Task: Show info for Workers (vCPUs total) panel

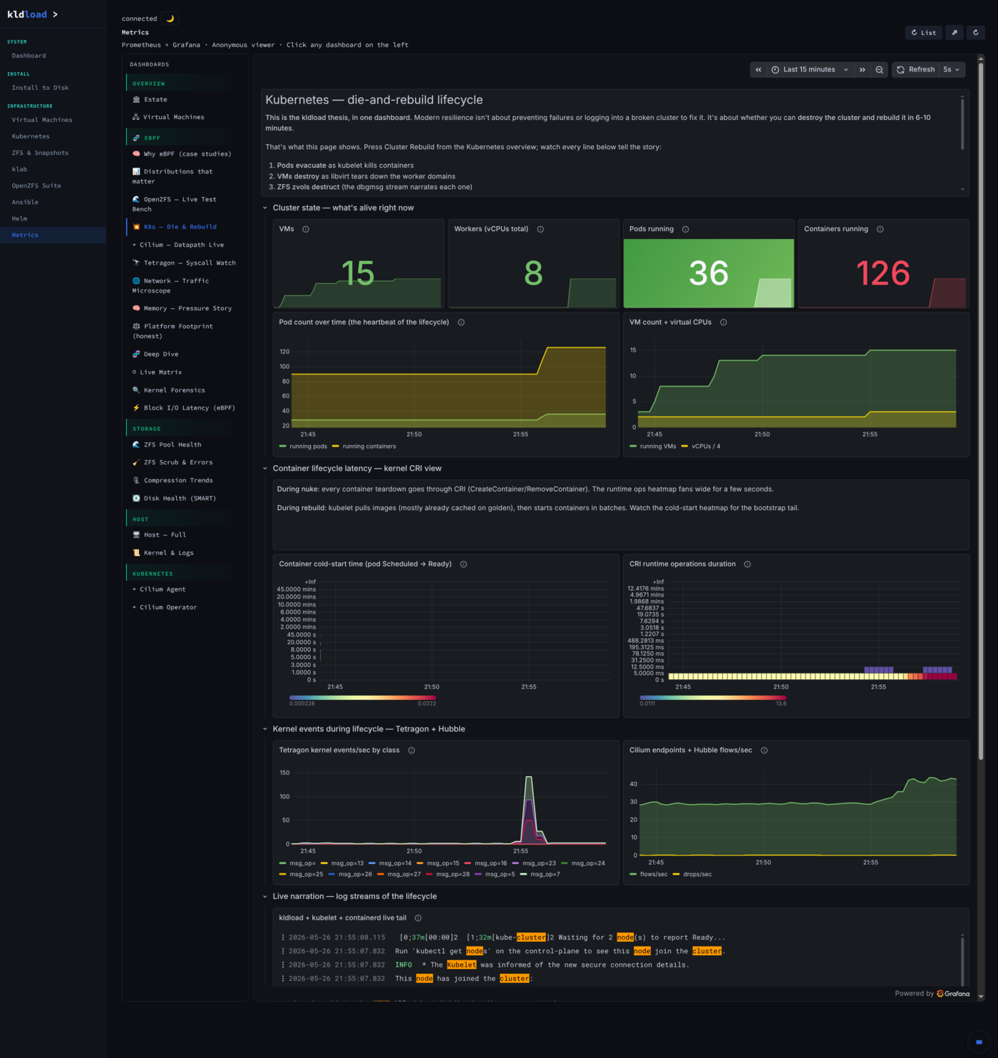Action: tap(540, 229)
